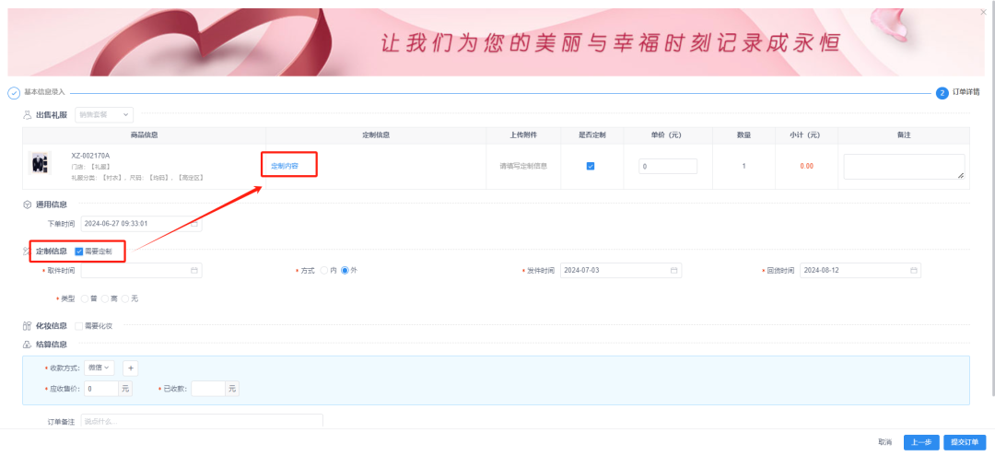
Task: Click the 取件时间 date field
Action: point(142,270)
